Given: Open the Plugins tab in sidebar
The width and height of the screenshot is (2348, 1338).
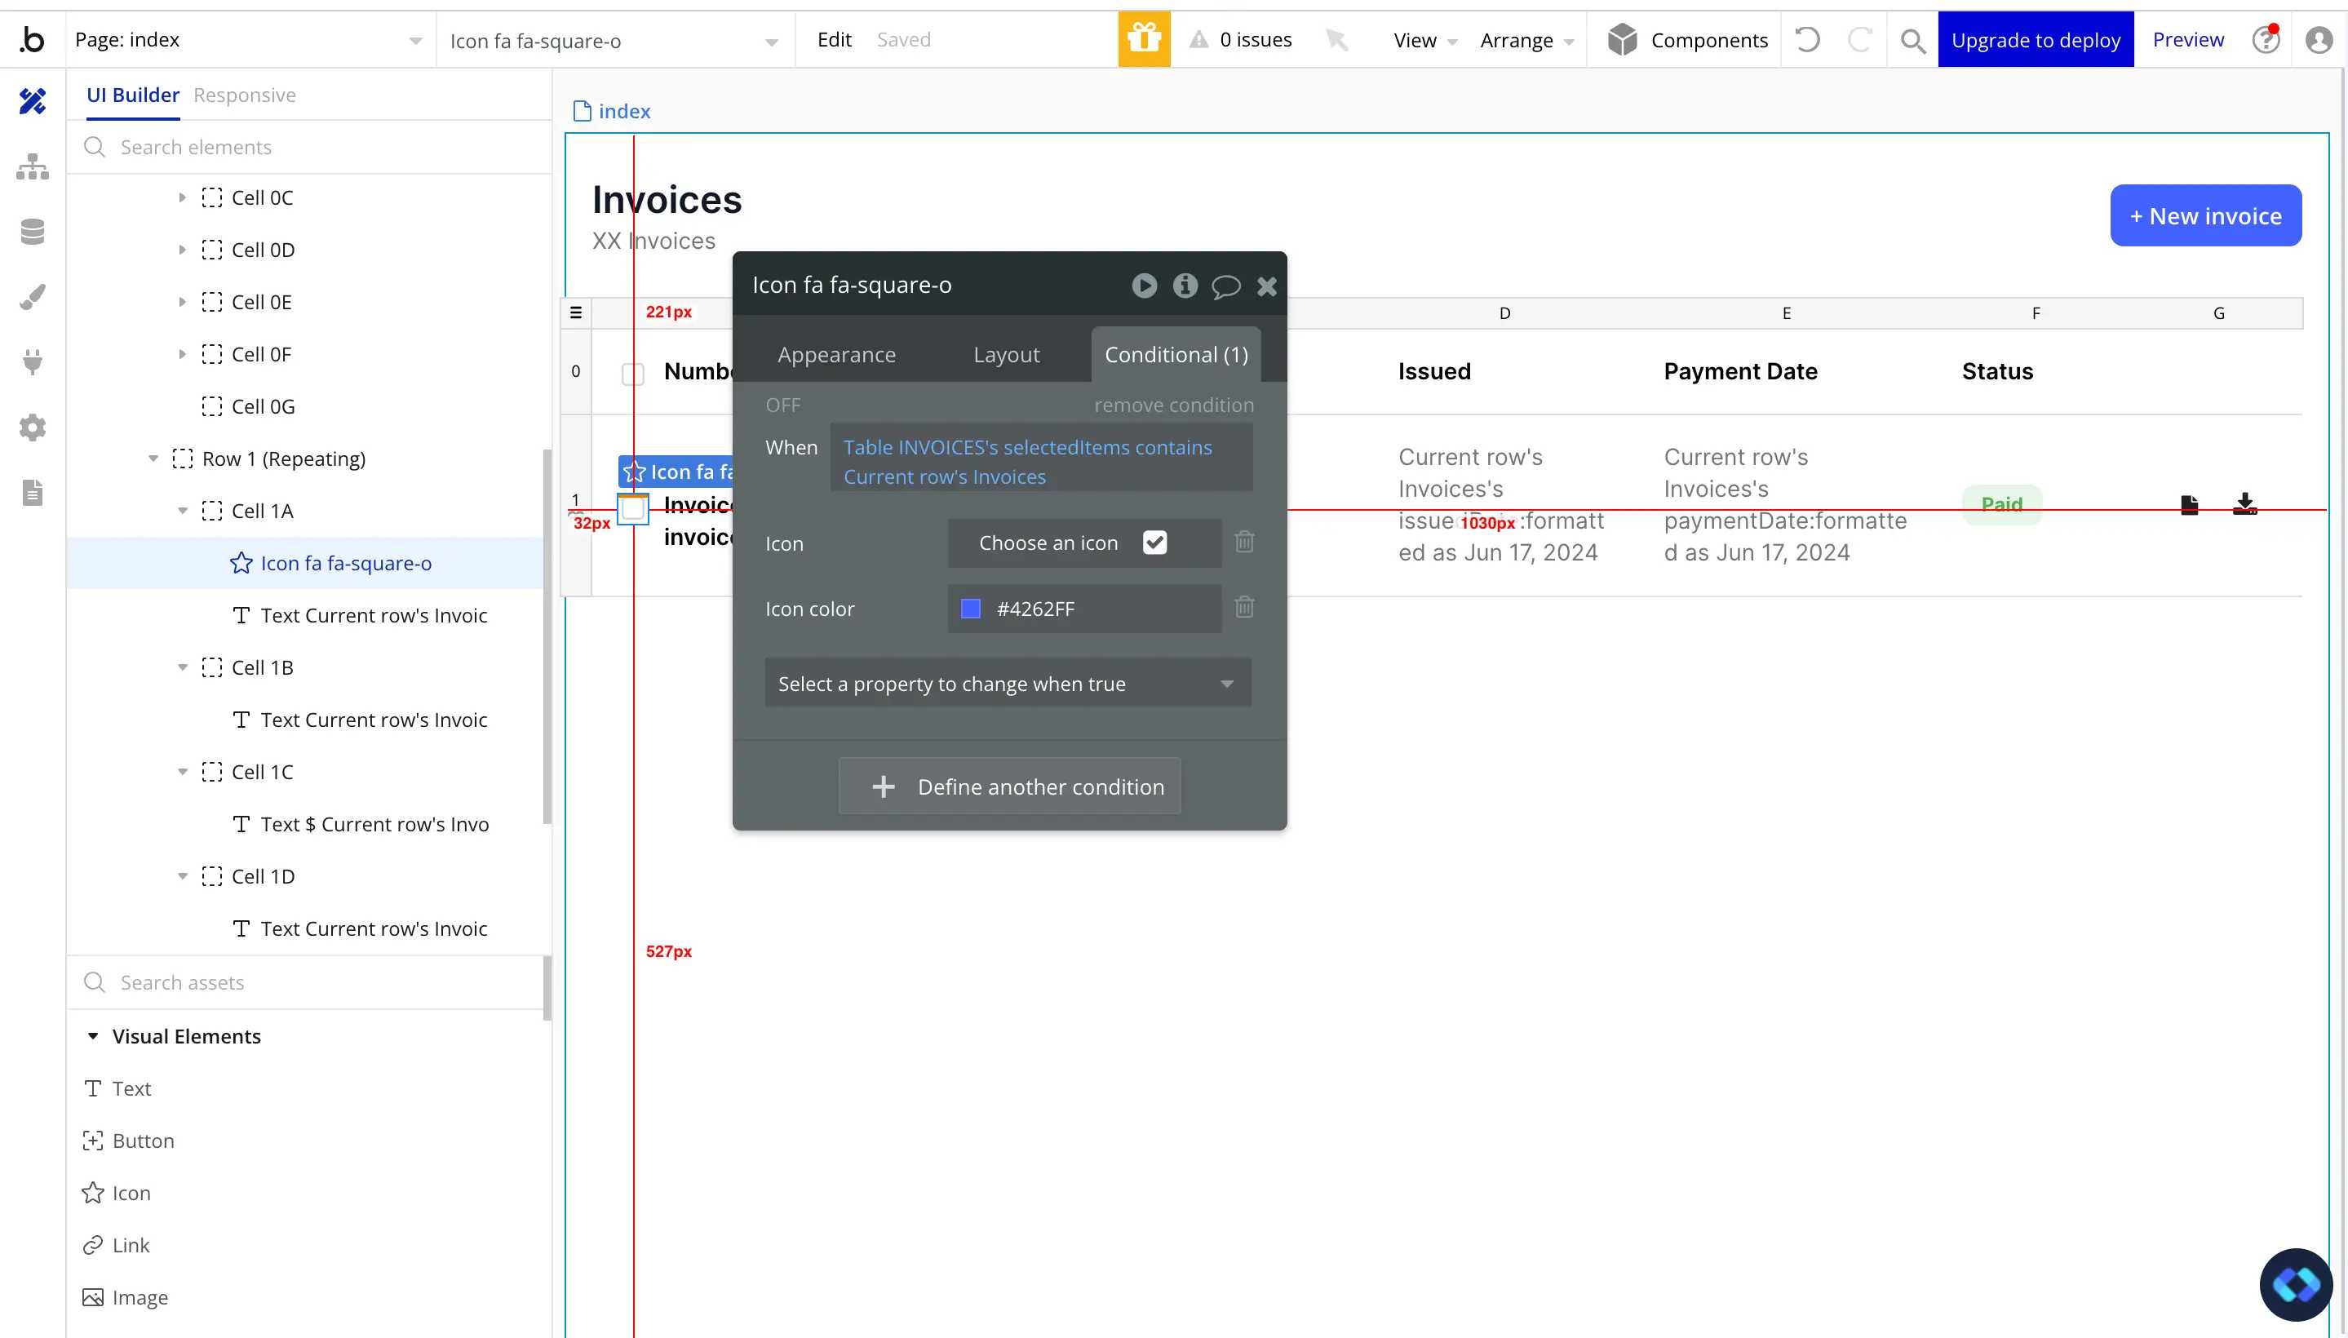Looking at the screenshot, I should click(x=32, y=362).
